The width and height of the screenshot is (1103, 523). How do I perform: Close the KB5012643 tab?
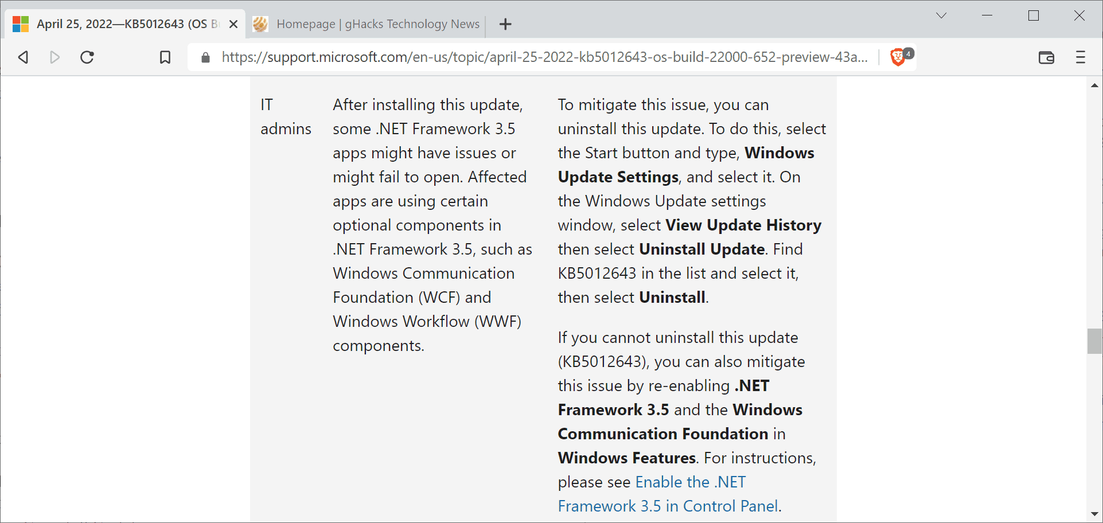(233, 24)
